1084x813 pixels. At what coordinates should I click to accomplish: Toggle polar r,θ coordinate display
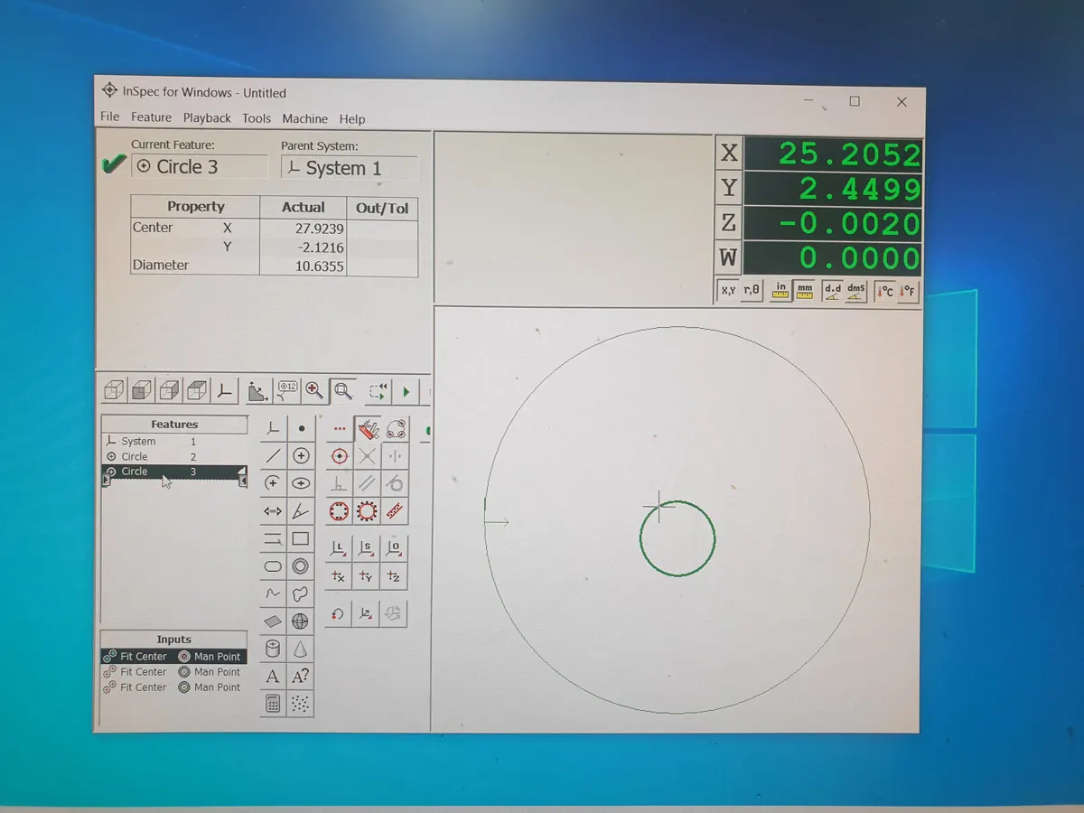click(752, 291)
